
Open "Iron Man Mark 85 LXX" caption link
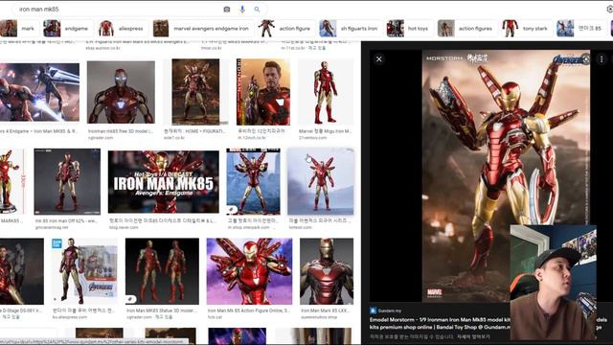point(326,310)
